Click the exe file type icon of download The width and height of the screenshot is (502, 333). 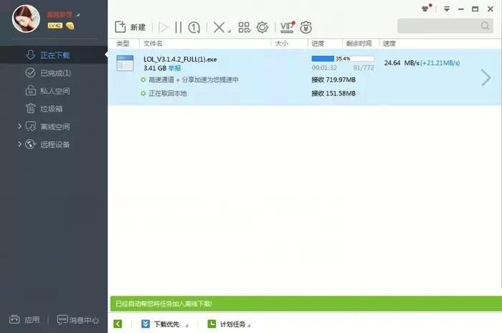tap(125, 63)
